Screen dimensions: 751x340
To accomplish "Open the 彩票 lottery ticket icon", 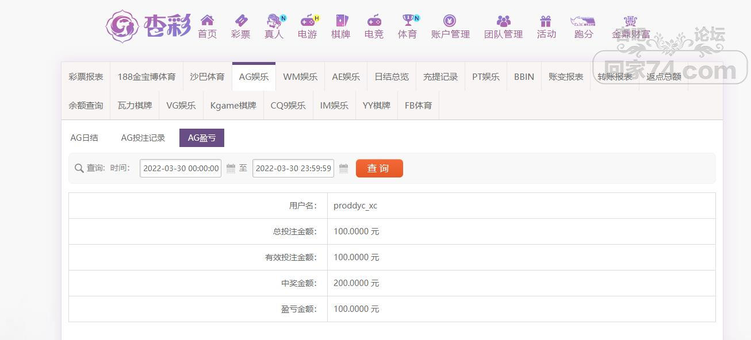I will click(x=241, y=21).
